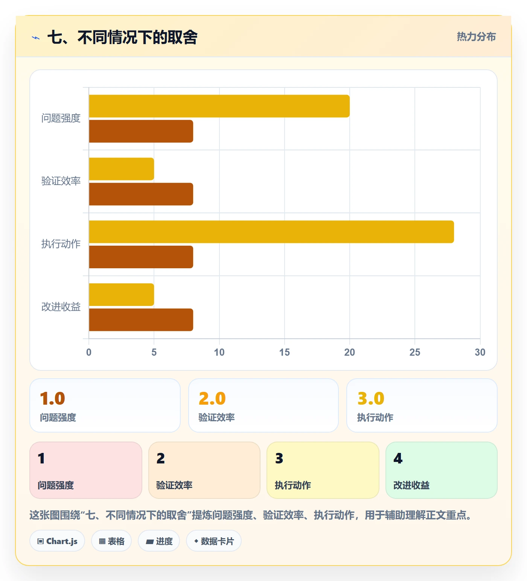This screenshot has width=527, height=581.
Task: Click the brown bar for 改进收益
Action: tap(141, 320)
